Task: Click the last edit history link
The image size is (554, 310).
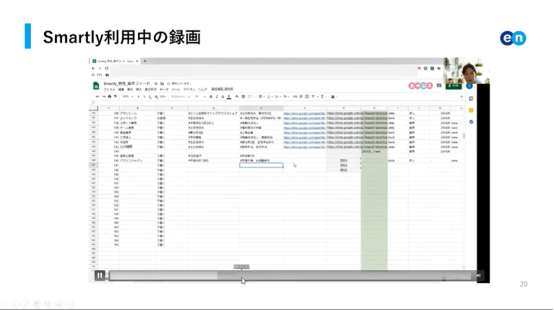Action: [x=222, y=89]
